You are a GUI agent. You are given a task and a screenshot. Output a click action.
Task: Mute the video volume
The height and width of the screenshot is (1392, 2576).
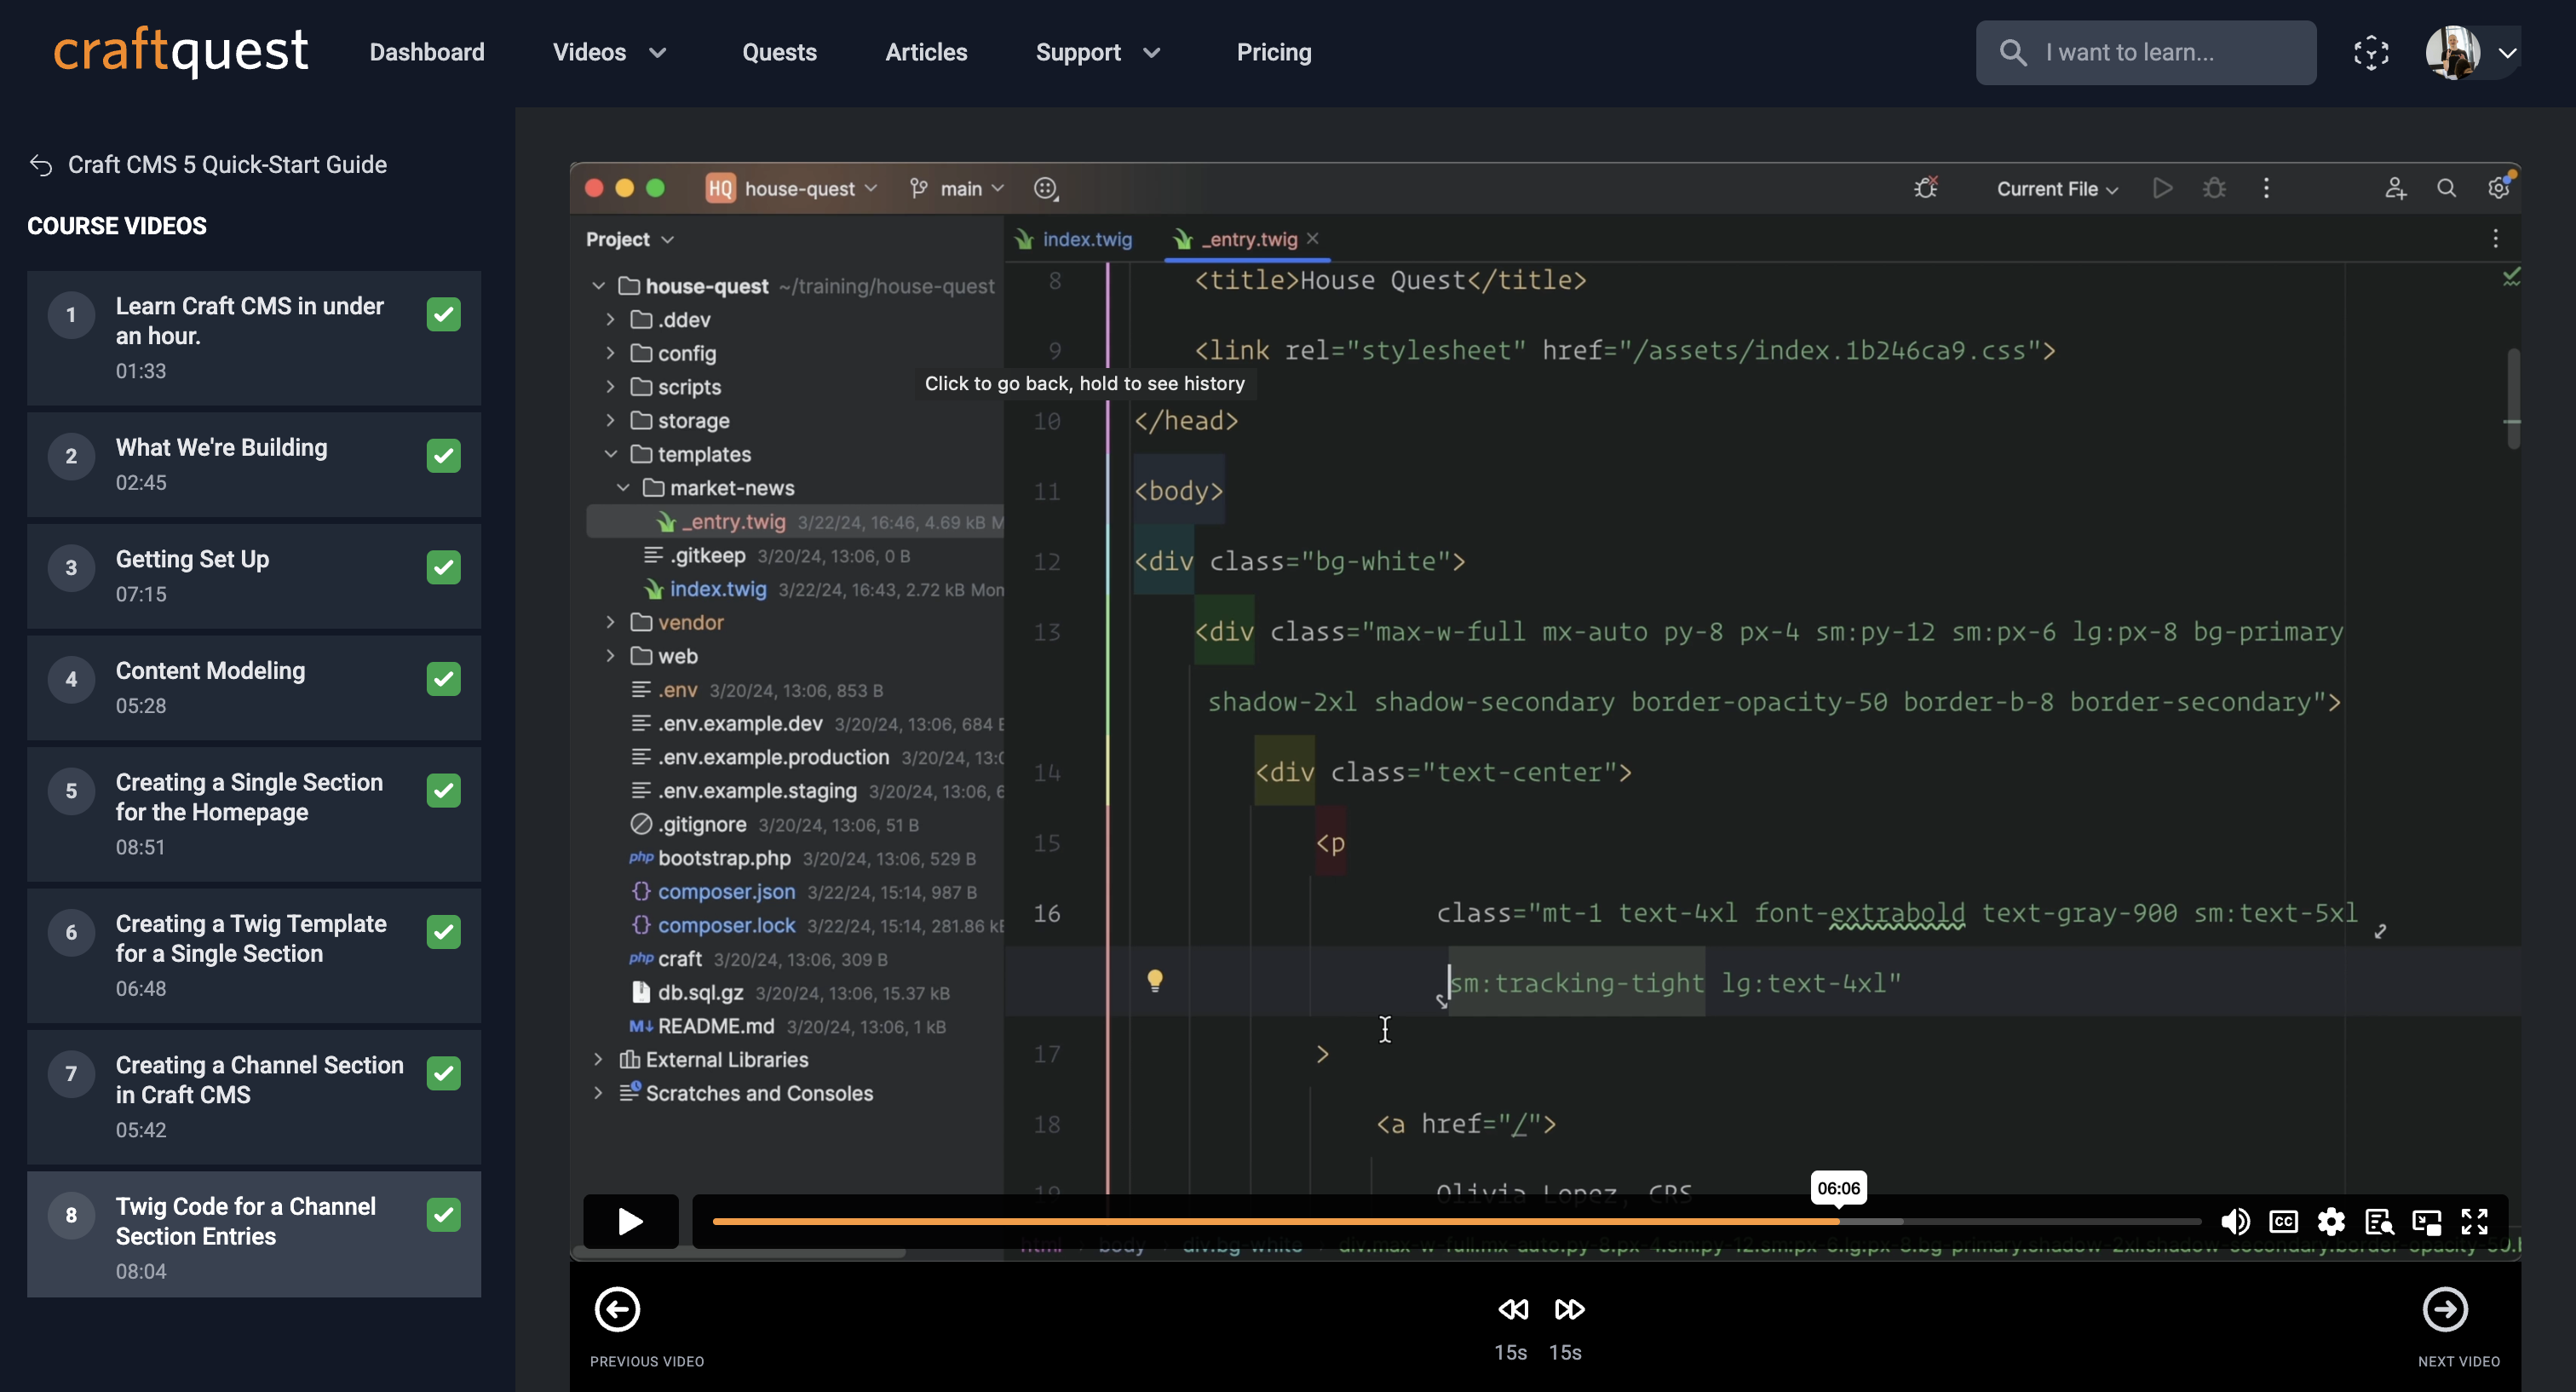click(x=2237, y=1221)
